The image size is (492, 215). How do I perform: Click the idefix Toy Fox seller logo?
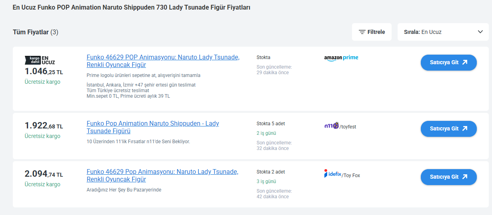(x=342, y=174)
